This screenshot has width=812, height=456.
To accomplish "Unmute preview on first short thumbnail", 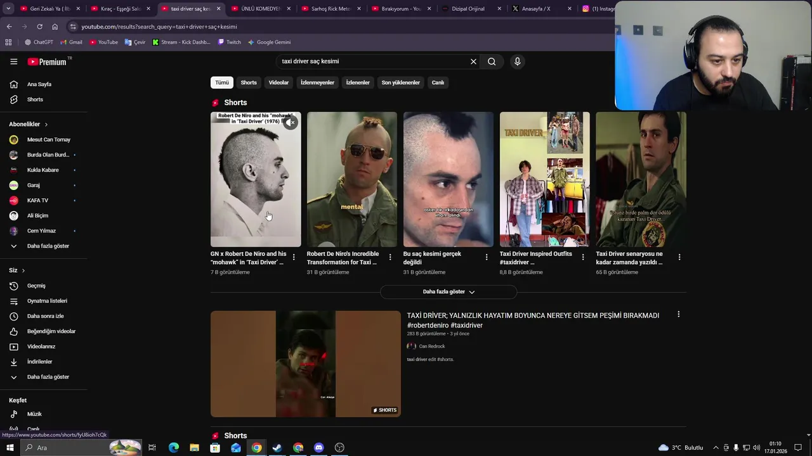I will [x=291, y=122].
